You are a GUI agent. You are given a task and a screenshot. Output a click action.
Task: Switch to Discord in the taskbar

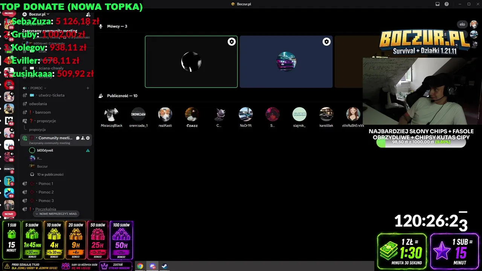pos(153,266)
